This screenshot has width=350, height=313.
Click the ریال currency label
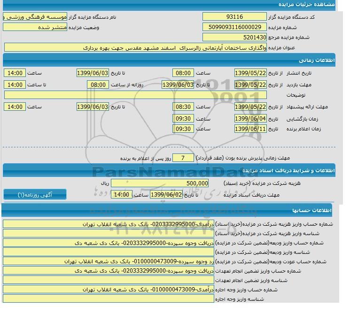105,183
